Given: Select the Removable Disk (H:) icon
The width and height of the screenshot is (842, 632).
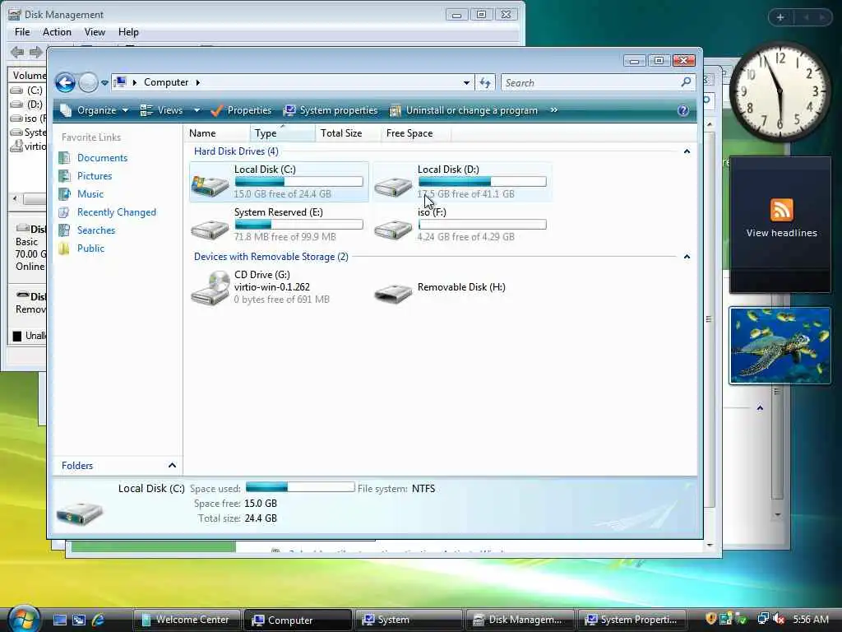Looking at the screenshot, I should point(393,293).
